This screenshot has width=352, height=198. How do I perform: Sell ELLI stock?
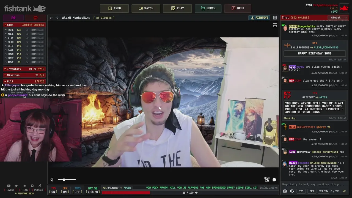point(41,46)
